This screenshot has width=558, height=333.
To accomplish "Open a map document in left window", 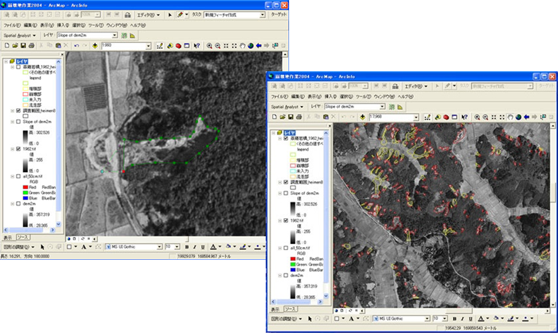I will click(x=15, y=45).
